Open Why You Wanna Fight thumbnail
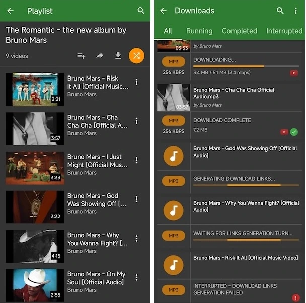306x303 pixels. point(35,246)
